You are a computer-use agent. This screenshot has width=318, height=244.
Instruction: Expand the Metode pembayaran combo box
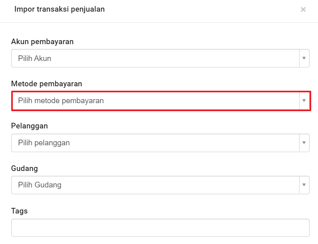155,100
